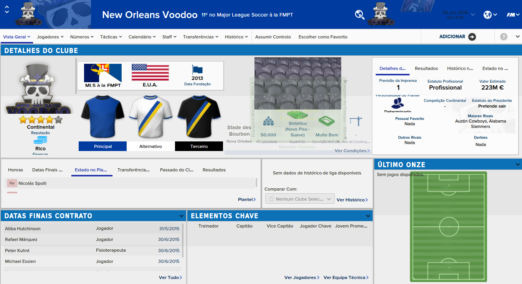The height and width of the screenshot is (284, 522).
Task: Open the Plantel link
Action: 247,199
